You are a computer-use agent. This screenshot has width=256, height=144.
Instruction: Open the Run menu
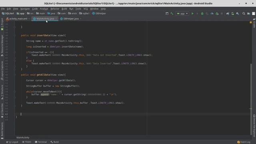click(x=71, y=9)
